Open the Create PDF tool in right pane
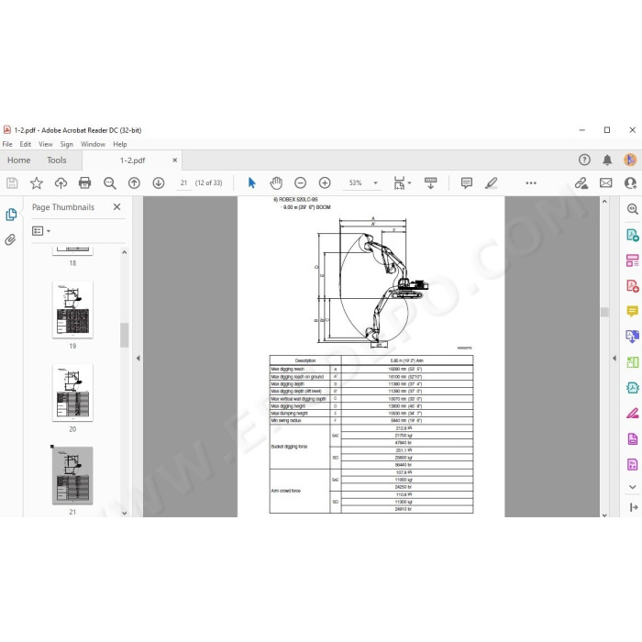 [x=633, y=286]
